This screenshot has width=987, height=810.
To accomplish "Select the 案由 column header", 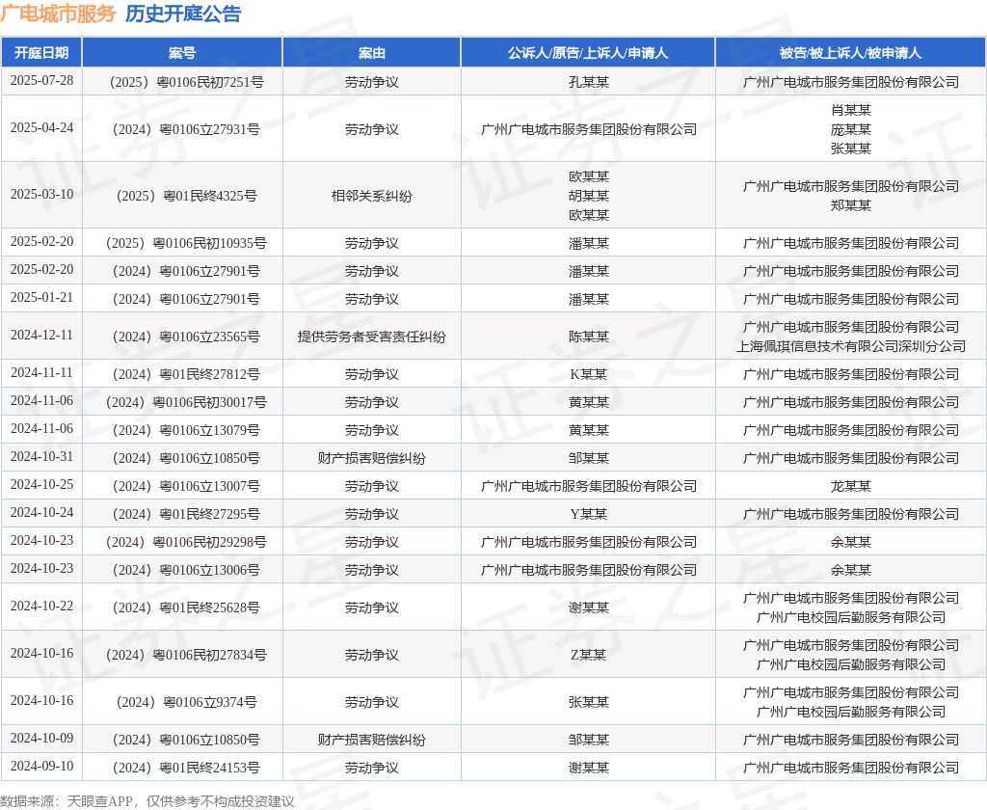I will pos(371,53).
